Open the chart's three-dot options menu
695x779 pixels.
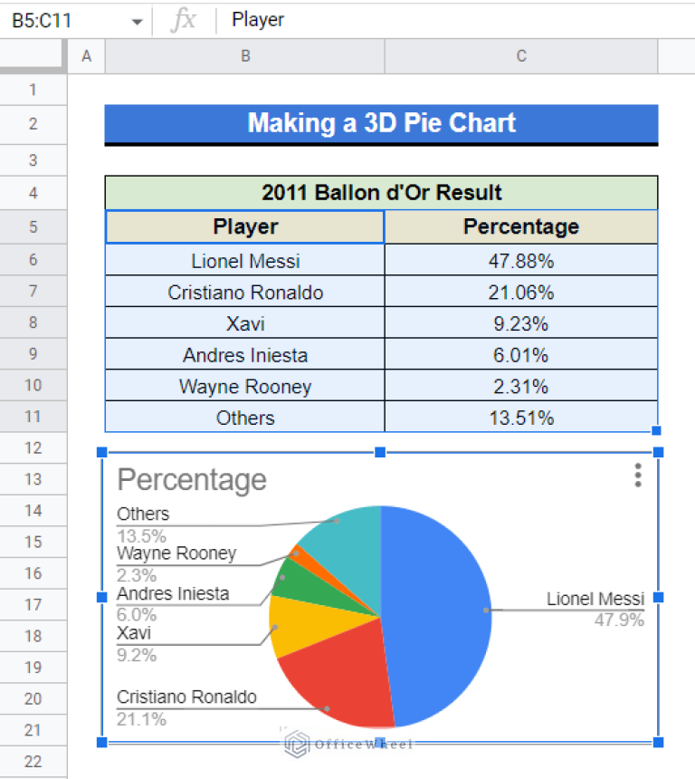(x=638, y=476)
